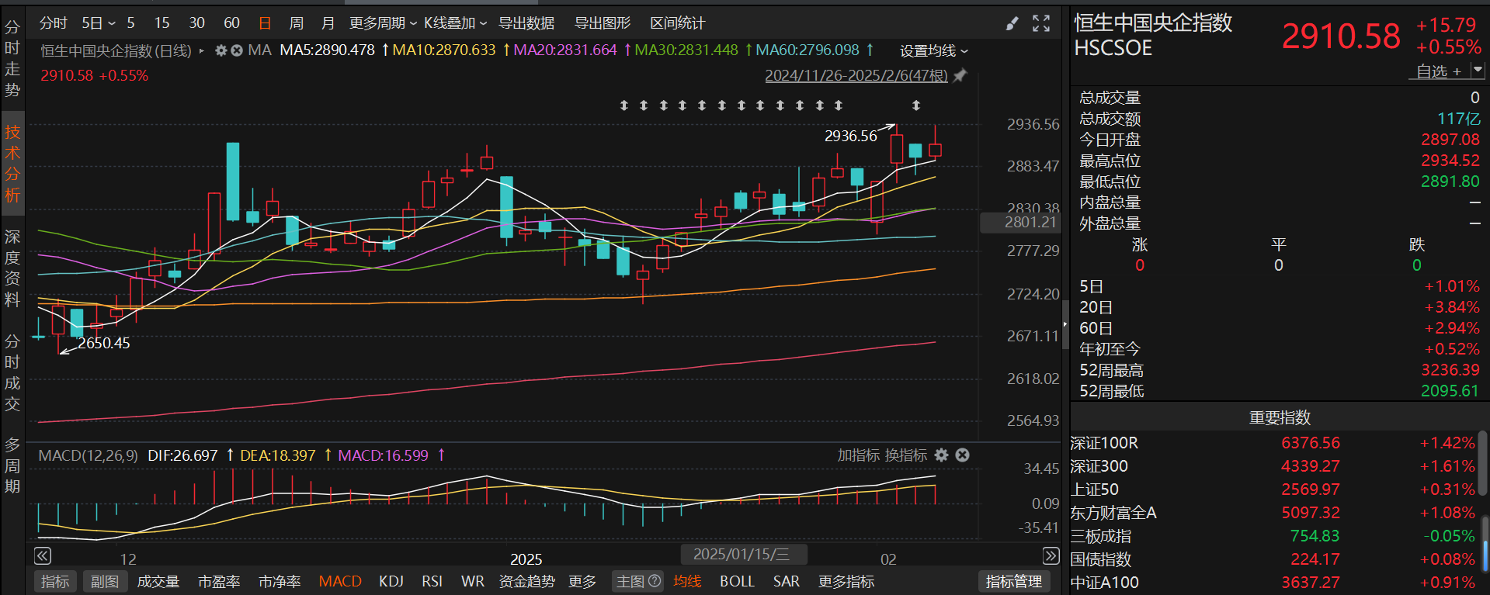Select 成交量 sub-chart indicator

click(x=158, y=582)
